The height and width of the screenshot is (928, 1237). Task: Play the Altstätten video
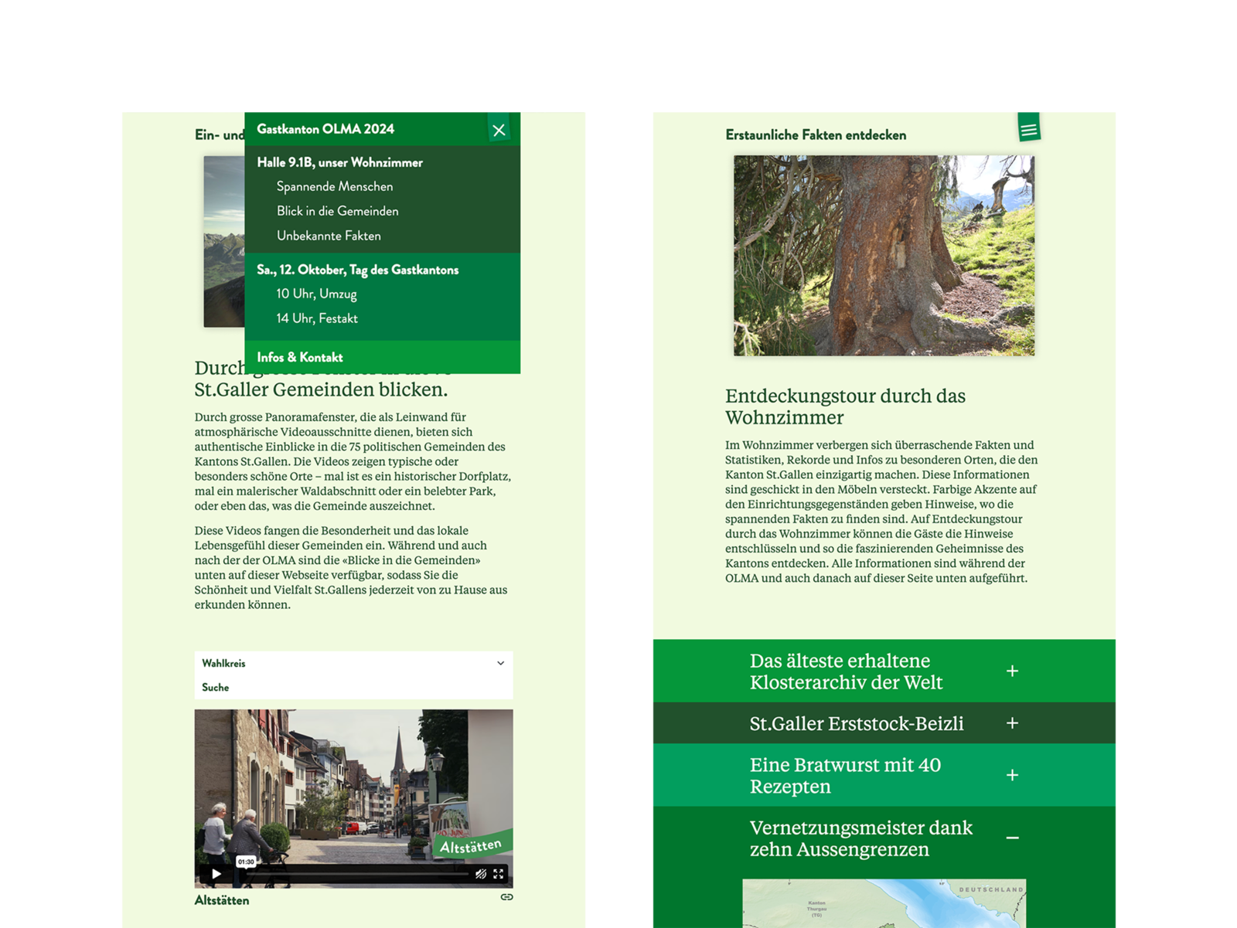[x=216, y=874]
